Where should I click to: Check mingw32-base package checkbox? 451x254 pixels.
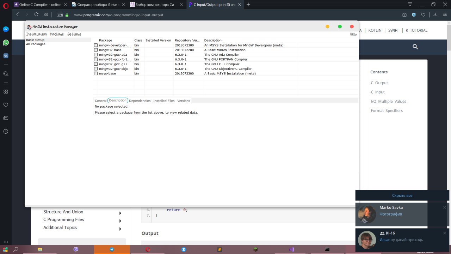click(96, 50)
